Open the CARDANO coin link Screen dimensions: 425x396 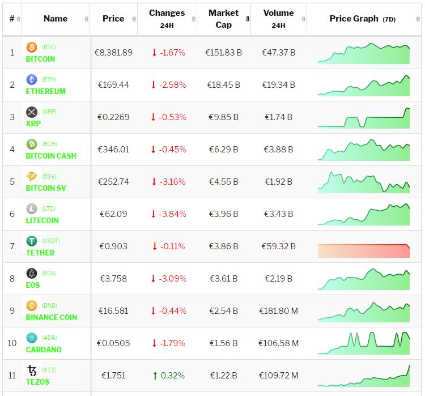click(44, 350)
